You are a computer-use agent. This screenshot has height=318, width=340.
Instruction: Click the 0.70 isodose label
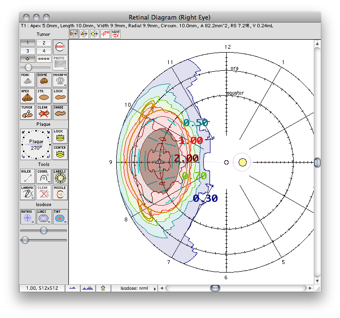tap(194, 176)
